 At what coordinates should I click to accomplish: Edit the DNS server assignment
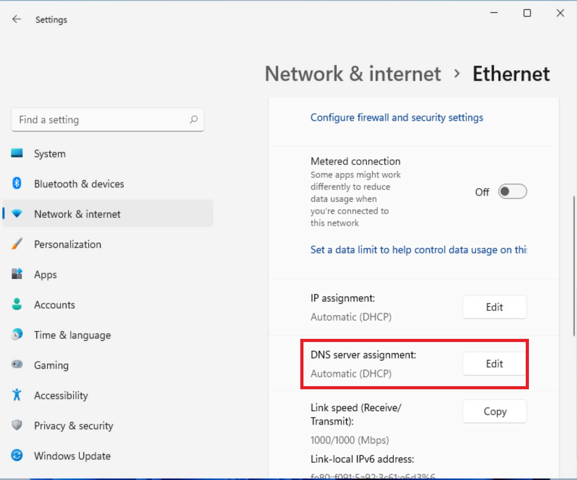[x=494, y=364]
